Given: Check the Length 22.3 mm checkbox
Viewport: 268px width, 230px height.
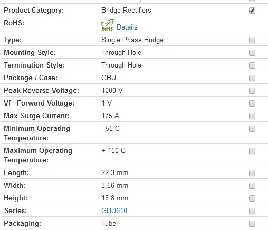Looking at the screenshot, I should click(252, 173).
